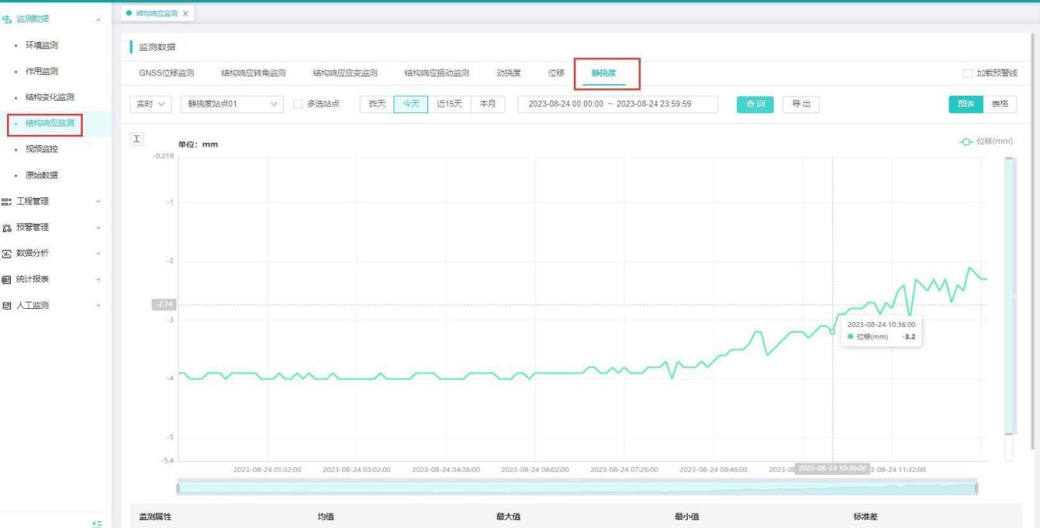Click the 人工监测 icon in sidebar
1040x528 pixels.
tap(7, 306)
